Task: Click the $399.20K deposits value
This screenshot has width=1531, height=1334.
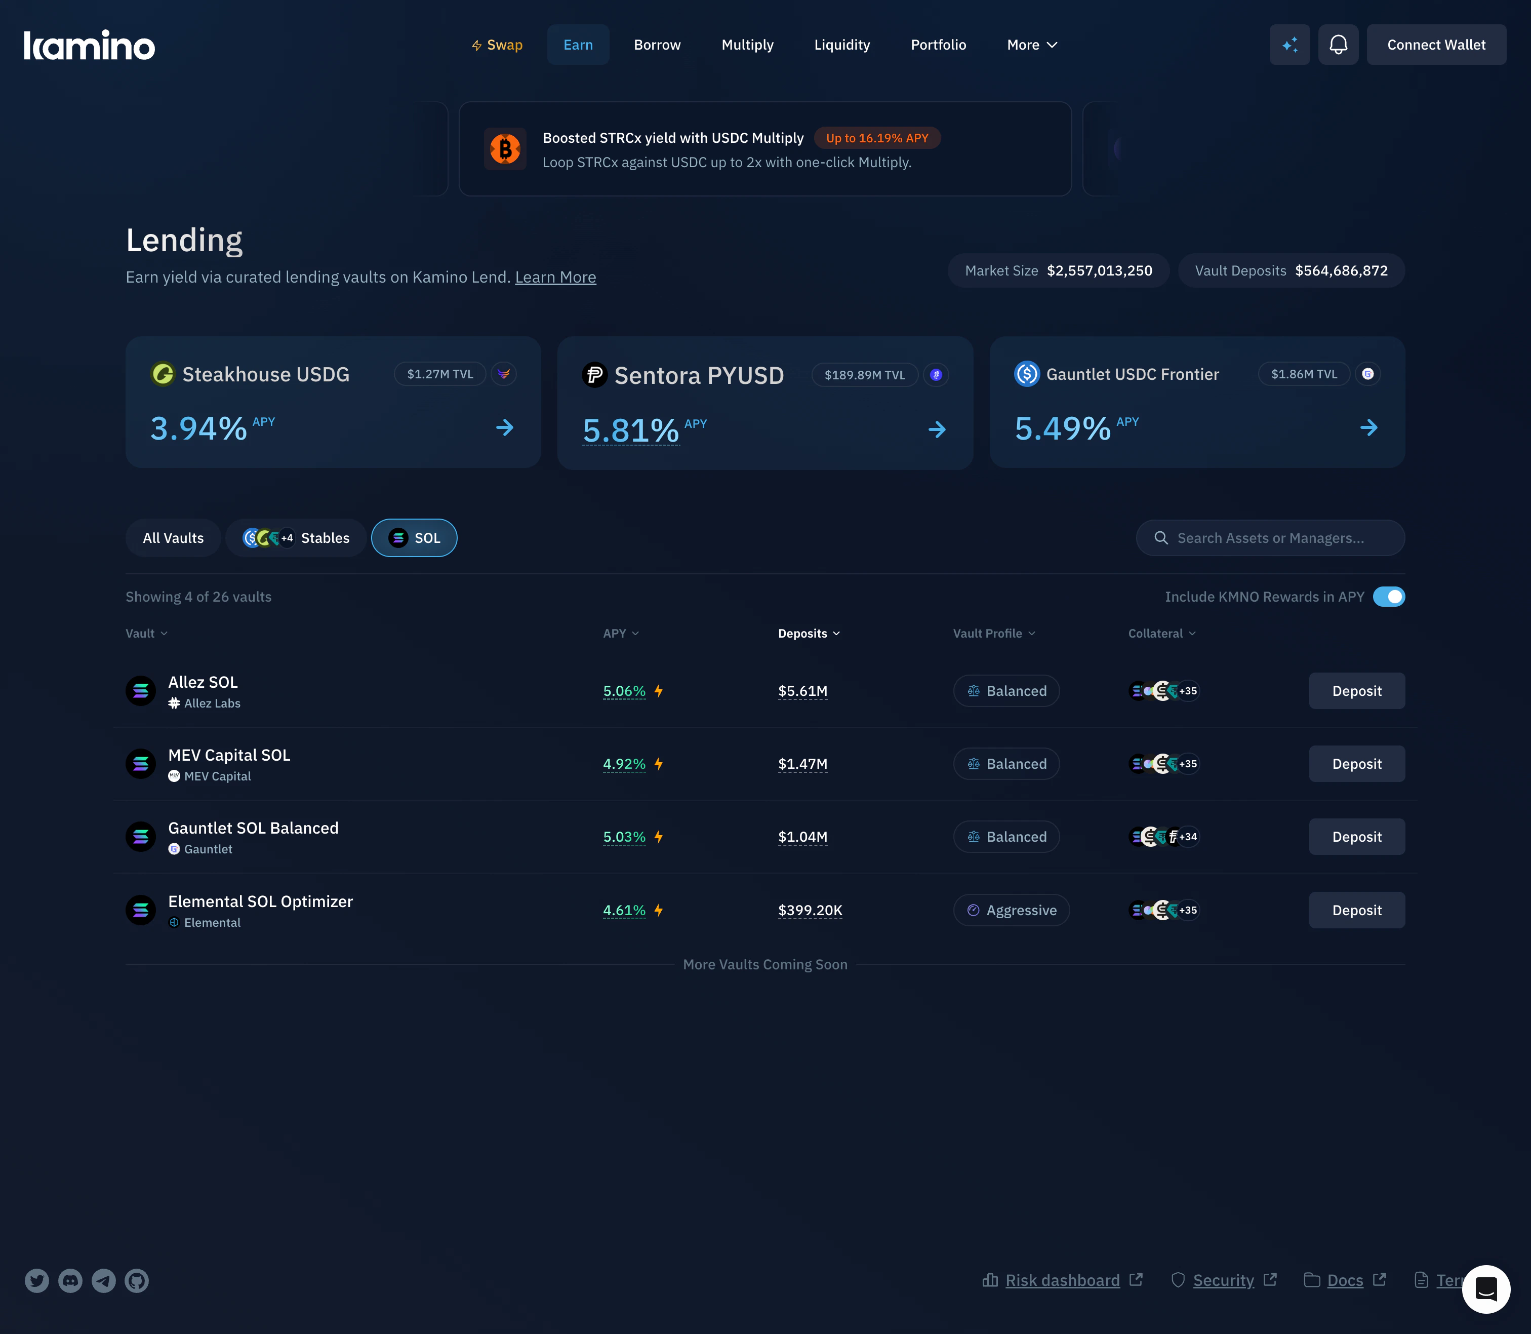Action: [x=810, y=911]
